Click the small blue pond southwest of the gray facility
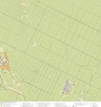Image resolution: width=101 pixels, height=107 pixels. point(64,98)
